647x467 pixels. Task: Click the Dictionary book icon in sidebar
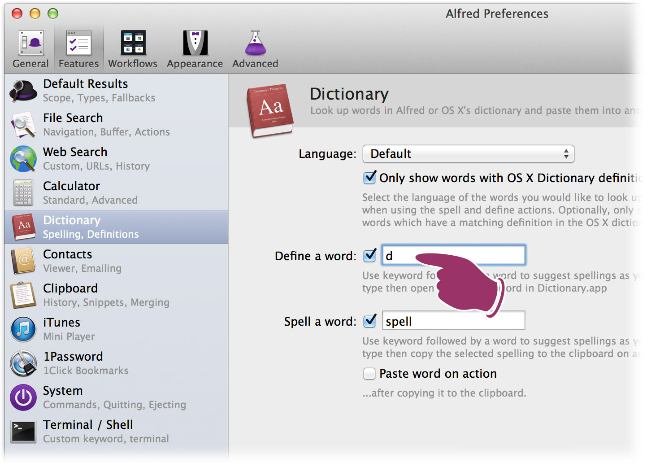point(23,227)
